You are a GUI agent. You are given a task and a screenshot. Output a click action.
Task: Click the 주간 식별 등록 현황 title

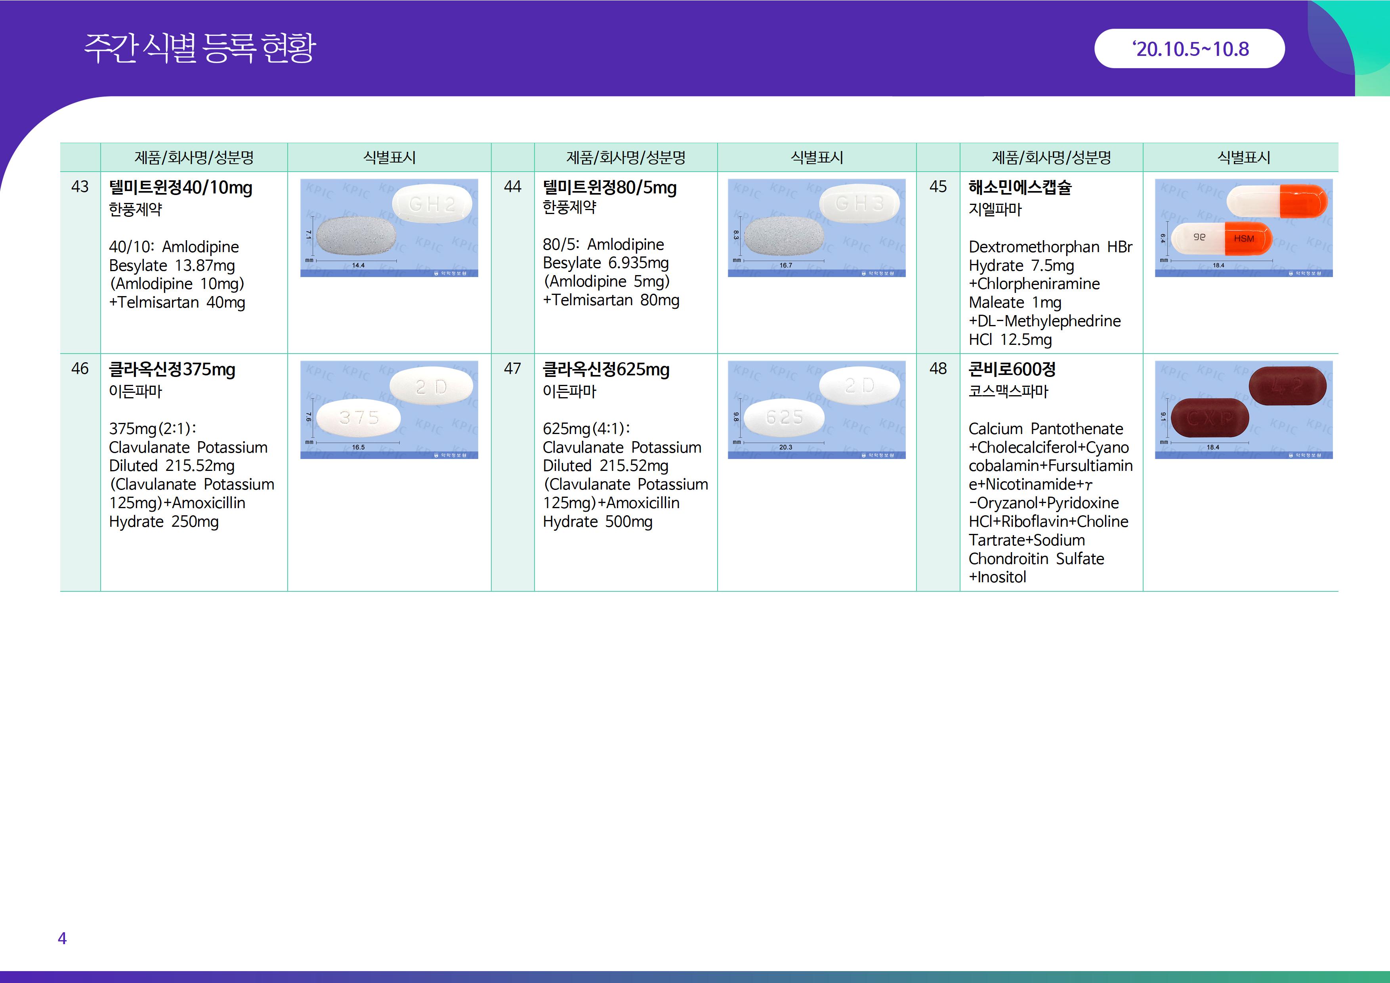[x=200, y=48]
